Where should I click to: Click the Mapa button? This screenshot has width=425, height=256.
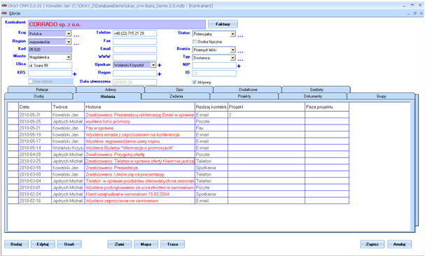(146, 244)
